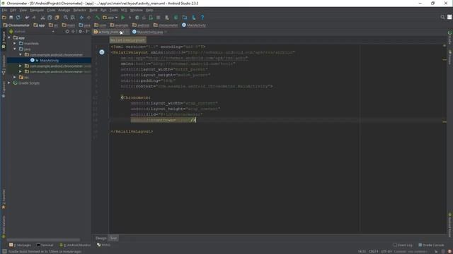This screenshot has width=453, height=254.
Task: Expand the manifests folder
Action: point(15,44)
